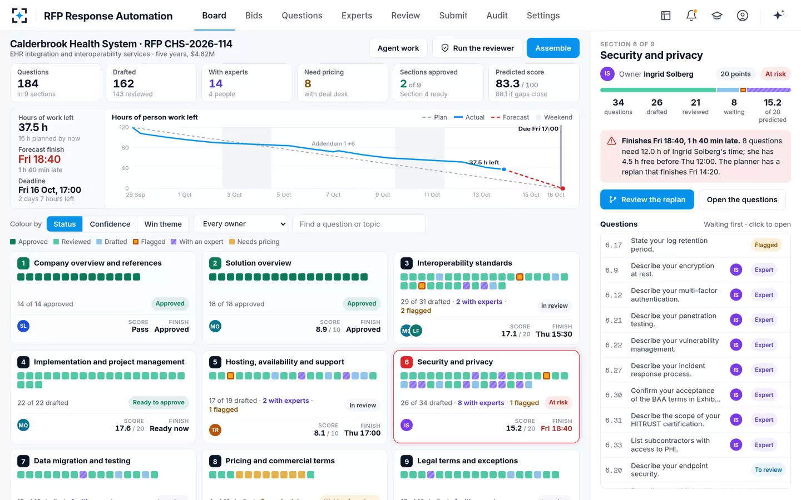Click the section number 8 badge

coord(215,461)
